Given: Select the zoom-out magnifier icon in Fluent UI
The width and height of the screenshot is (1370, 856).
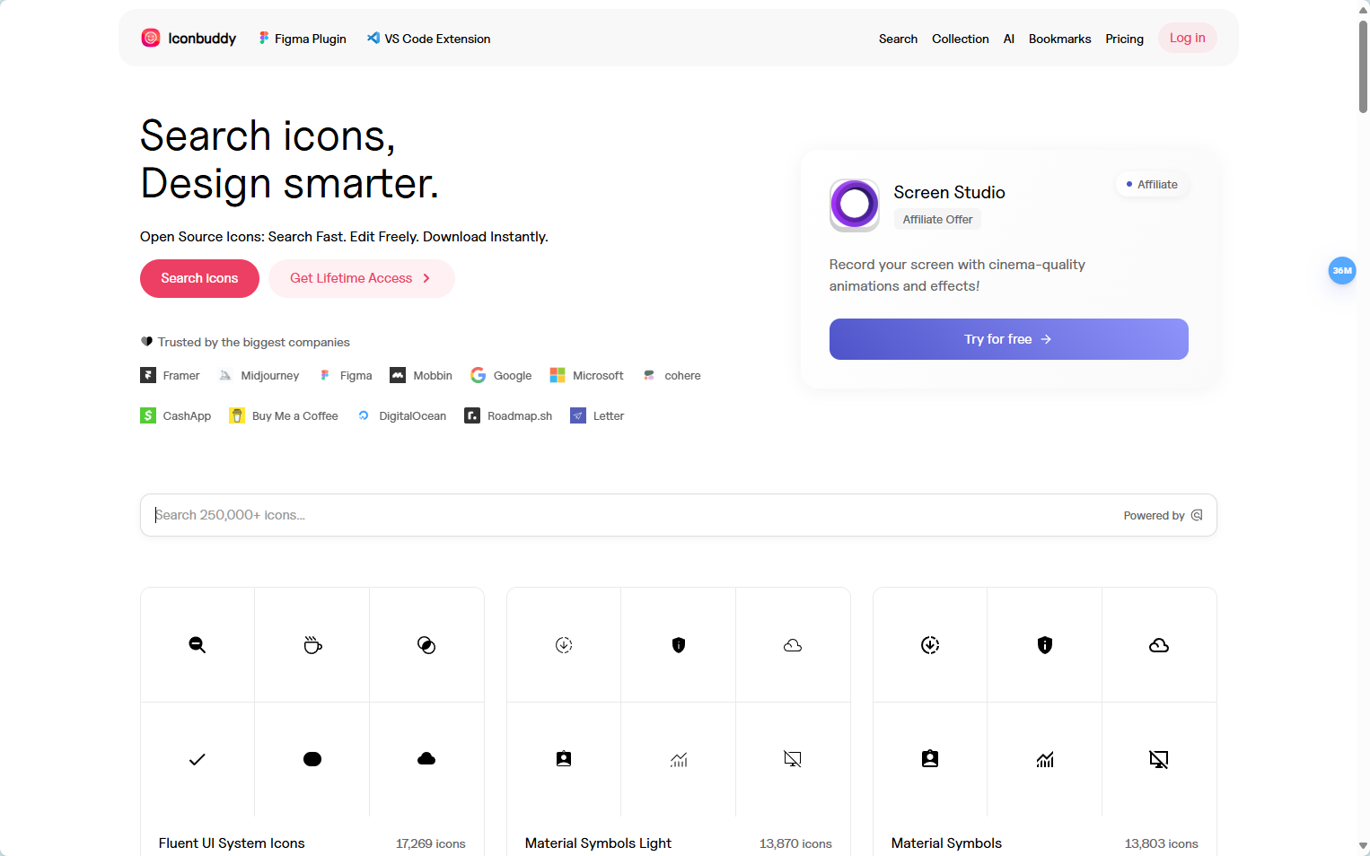Looking at the screenshot, I should point(198,645).
